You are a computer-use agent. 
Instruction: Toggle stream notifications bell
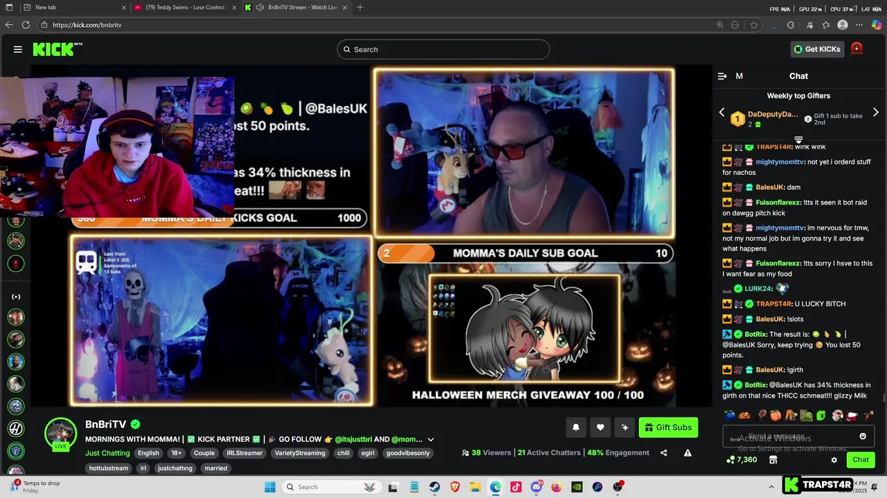[x=575, y=427]
